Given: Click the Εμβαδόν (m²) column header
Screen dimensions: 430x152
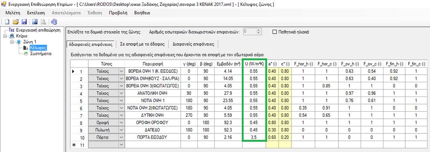Looking at the screenshot, I should coord(228,64).
